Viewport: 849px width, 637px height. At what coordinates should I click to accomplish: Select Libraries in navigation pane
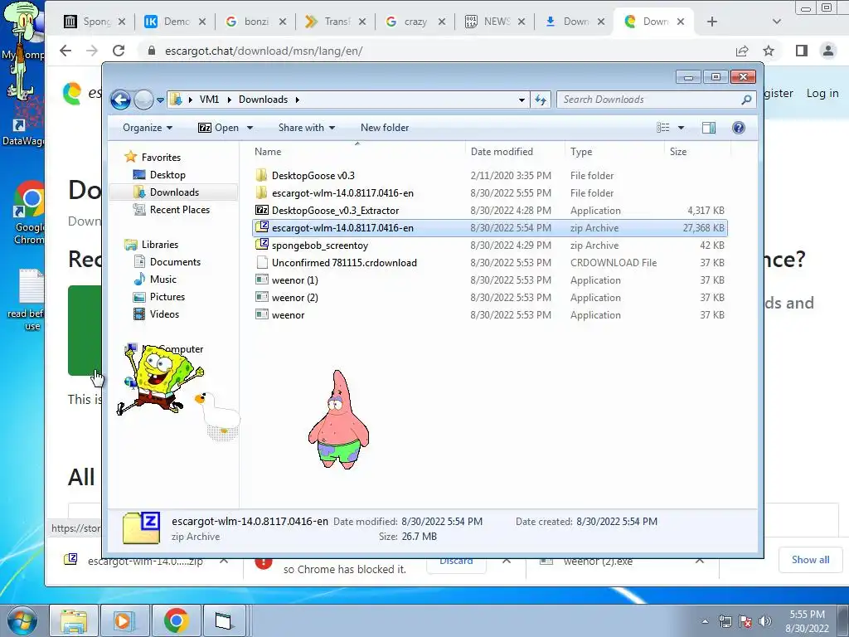160,245
